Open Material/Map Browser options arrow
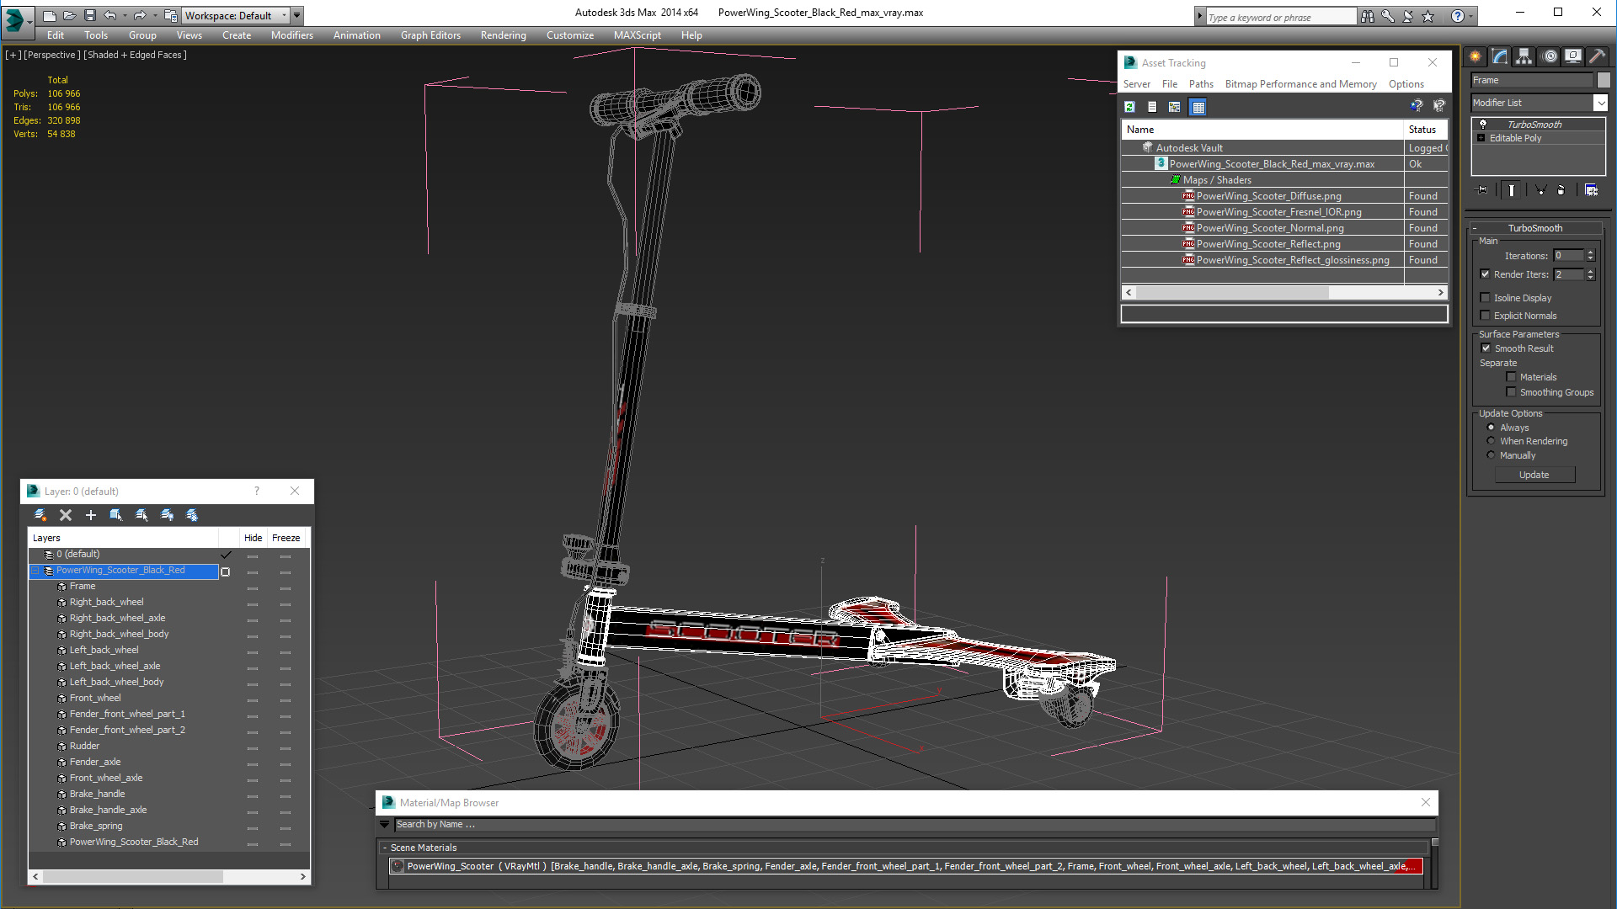The image size is (1617, 909). tap(385, 825)
